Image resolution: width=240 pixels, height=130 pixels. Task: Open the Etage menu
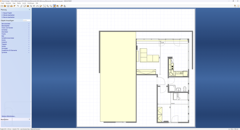[x=14, y=3]
